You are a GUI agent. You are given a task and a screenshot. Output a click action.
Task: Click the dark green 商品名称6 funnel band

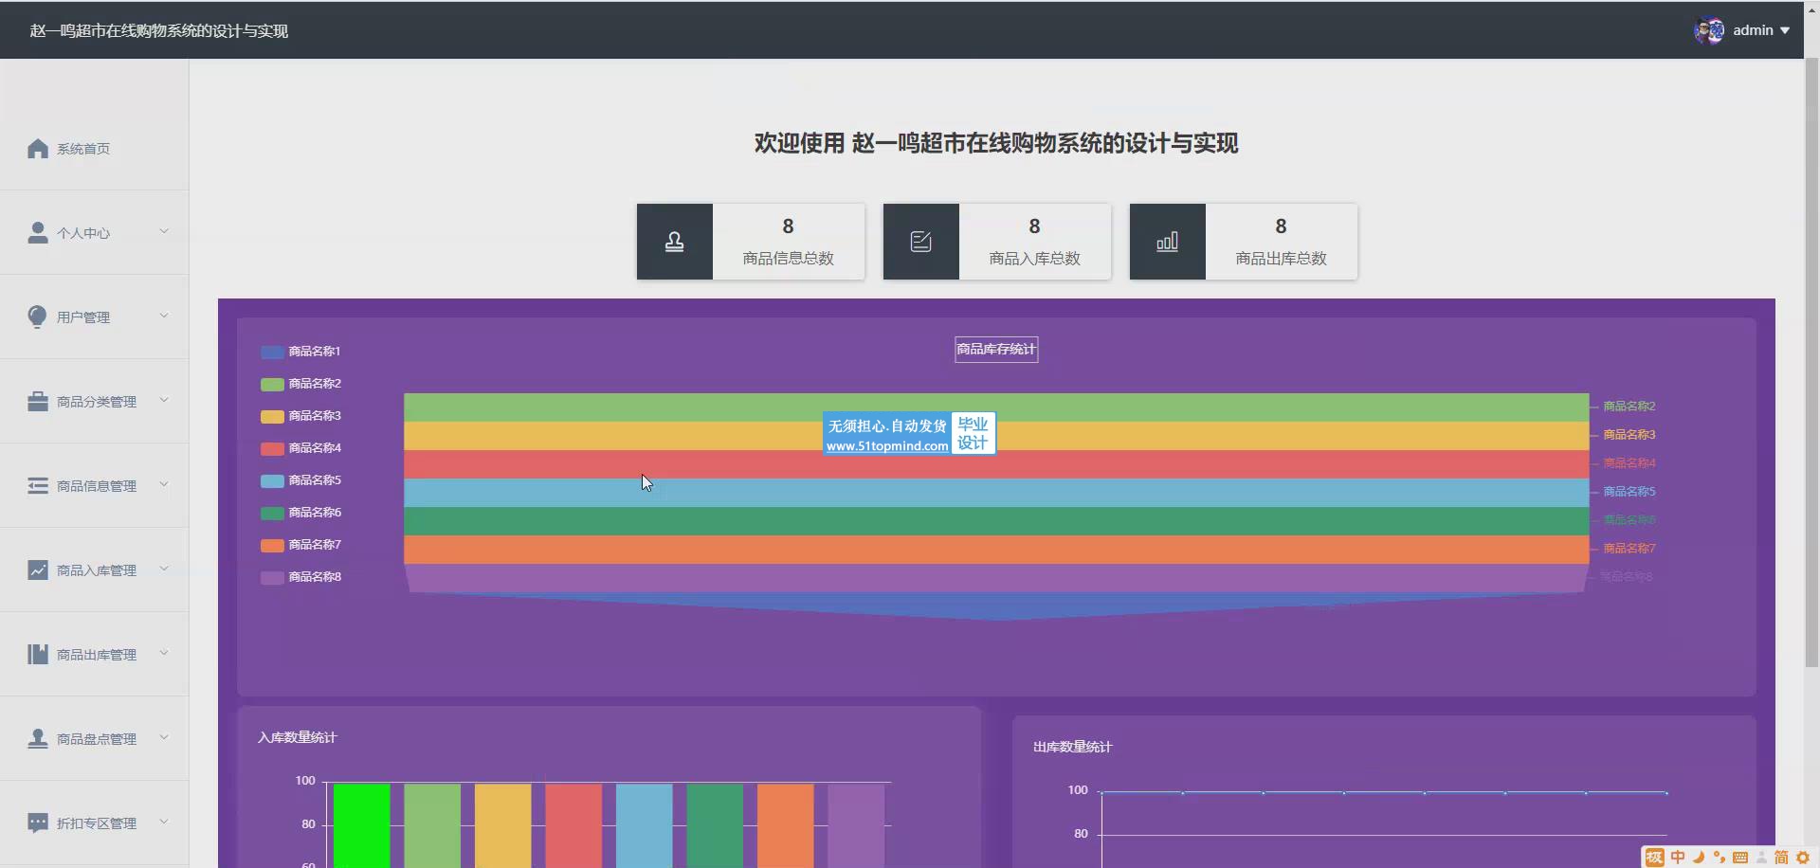click(996, 521)
